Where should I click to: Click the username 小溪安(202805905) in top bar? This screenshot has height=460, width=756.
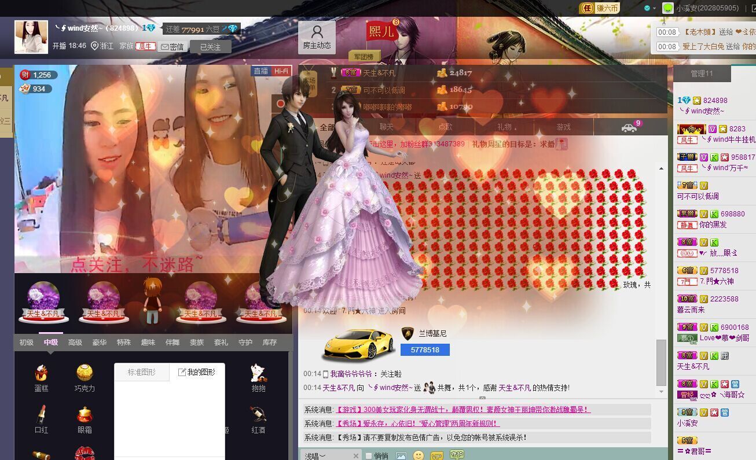(707, 8)
